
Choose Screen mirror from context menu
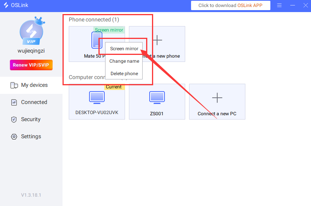(124, 49)
